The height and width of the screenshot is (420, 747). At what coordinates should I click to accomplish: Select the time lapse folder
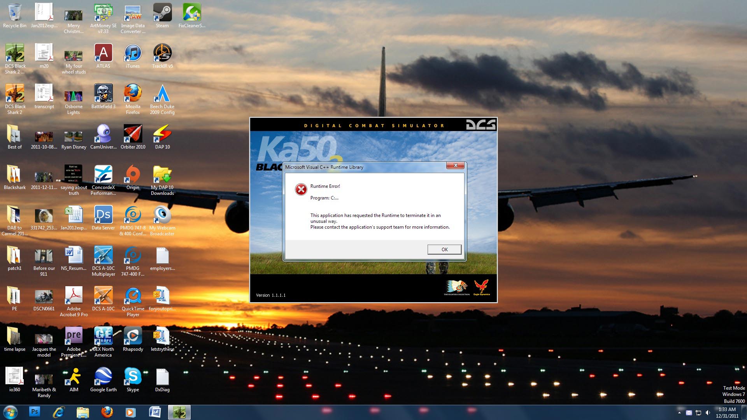pos(15,339)
